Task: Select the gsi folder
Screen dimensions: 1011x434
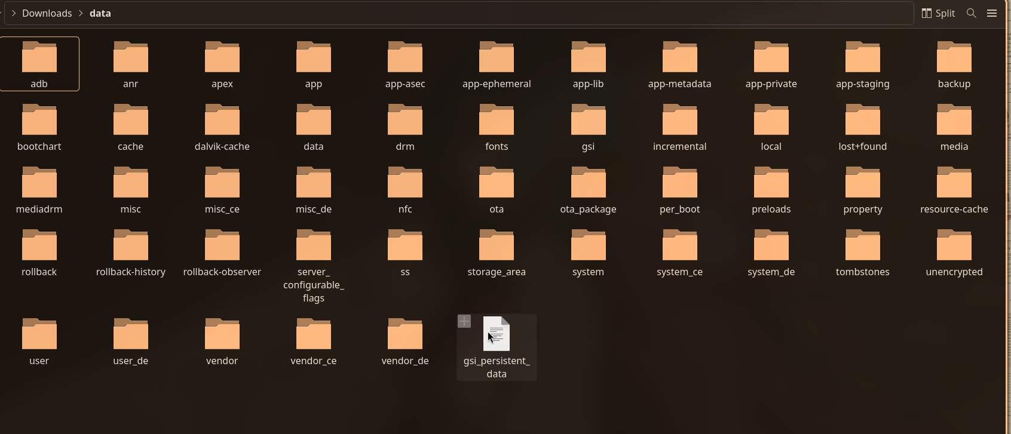Action: (x=589, y=127)
